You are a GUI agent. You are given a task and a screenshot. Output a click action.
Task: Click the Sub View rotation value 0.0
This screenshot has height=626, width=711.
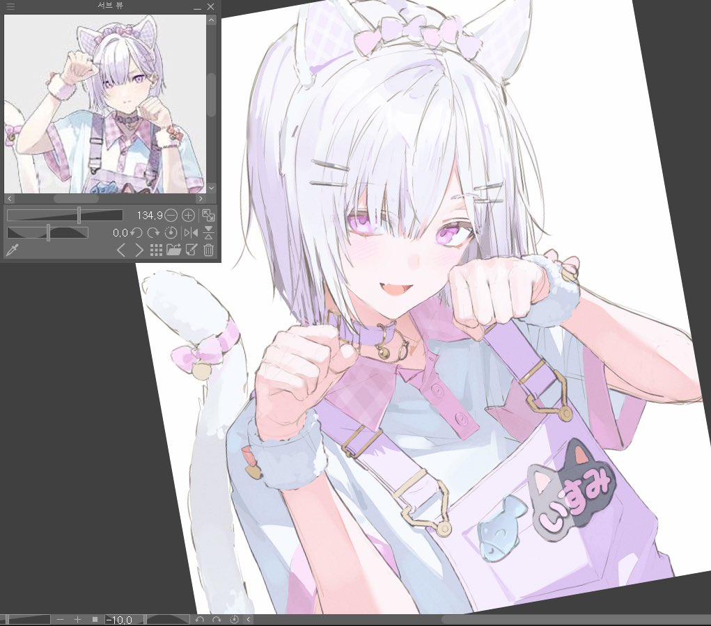point(120,233)
